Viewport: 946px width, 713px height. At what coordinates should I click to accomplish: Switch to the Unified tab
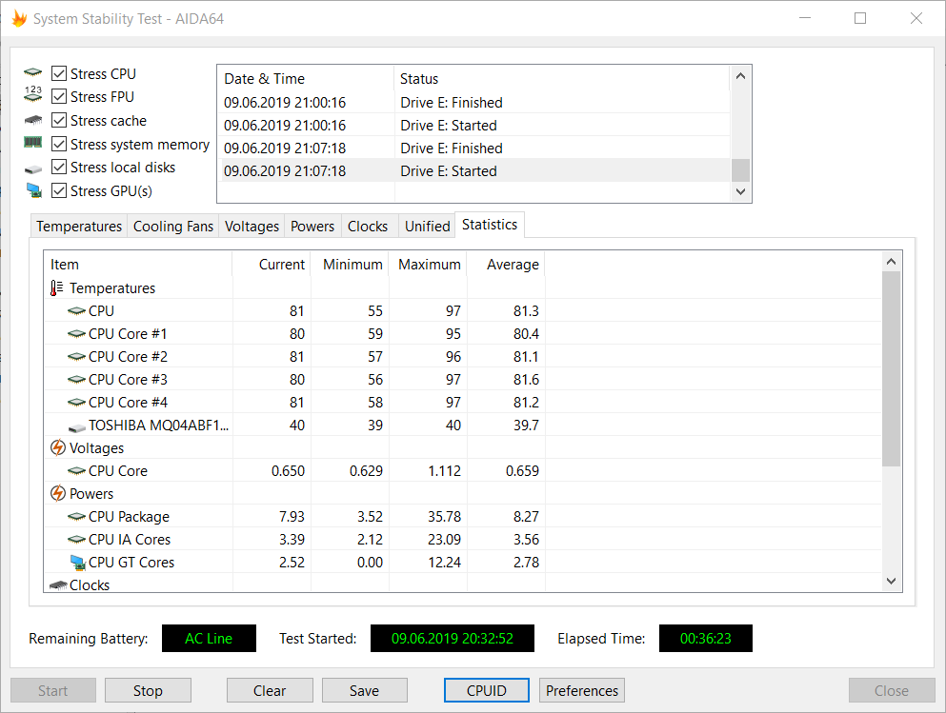[x=427, y=226]
